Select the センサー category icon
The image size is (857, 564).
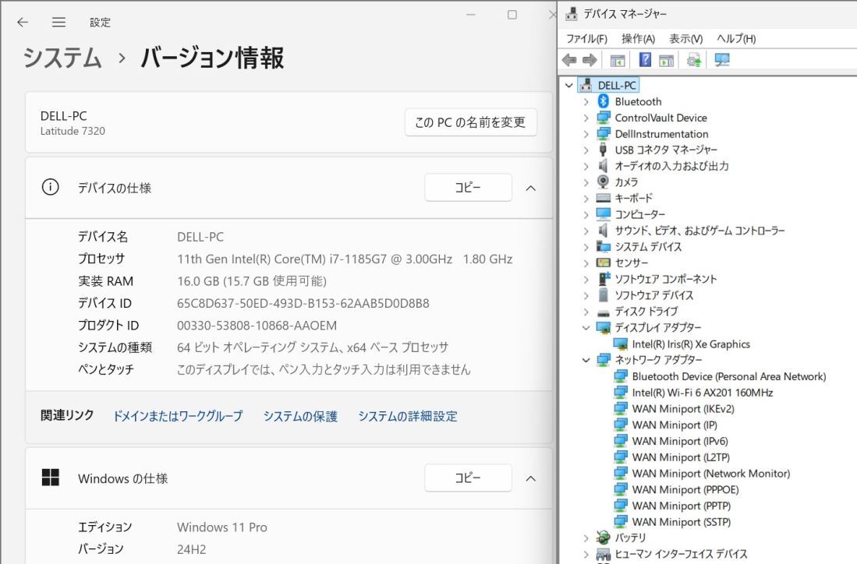pyautogui.click(x=604, y=263)
